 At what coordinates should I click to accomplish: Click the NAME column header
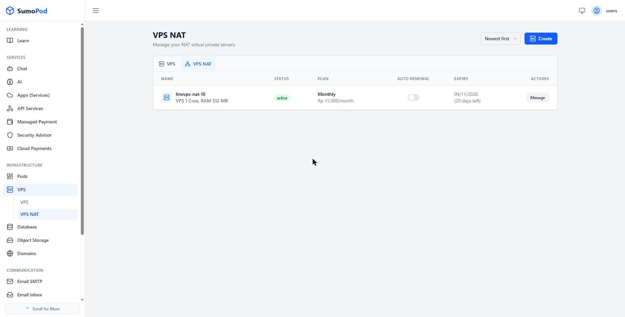tap(167, 79)
